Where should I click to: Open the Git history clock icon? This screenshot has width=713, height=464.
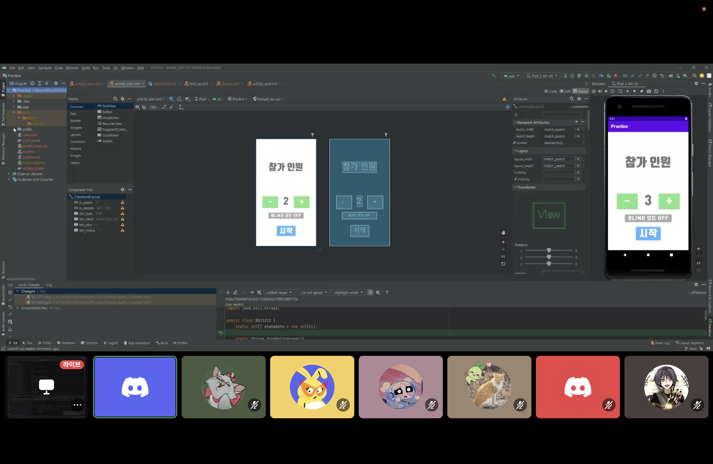655,76
